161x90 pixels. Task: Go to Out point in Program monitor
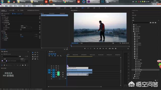click(x=106, y=48)
